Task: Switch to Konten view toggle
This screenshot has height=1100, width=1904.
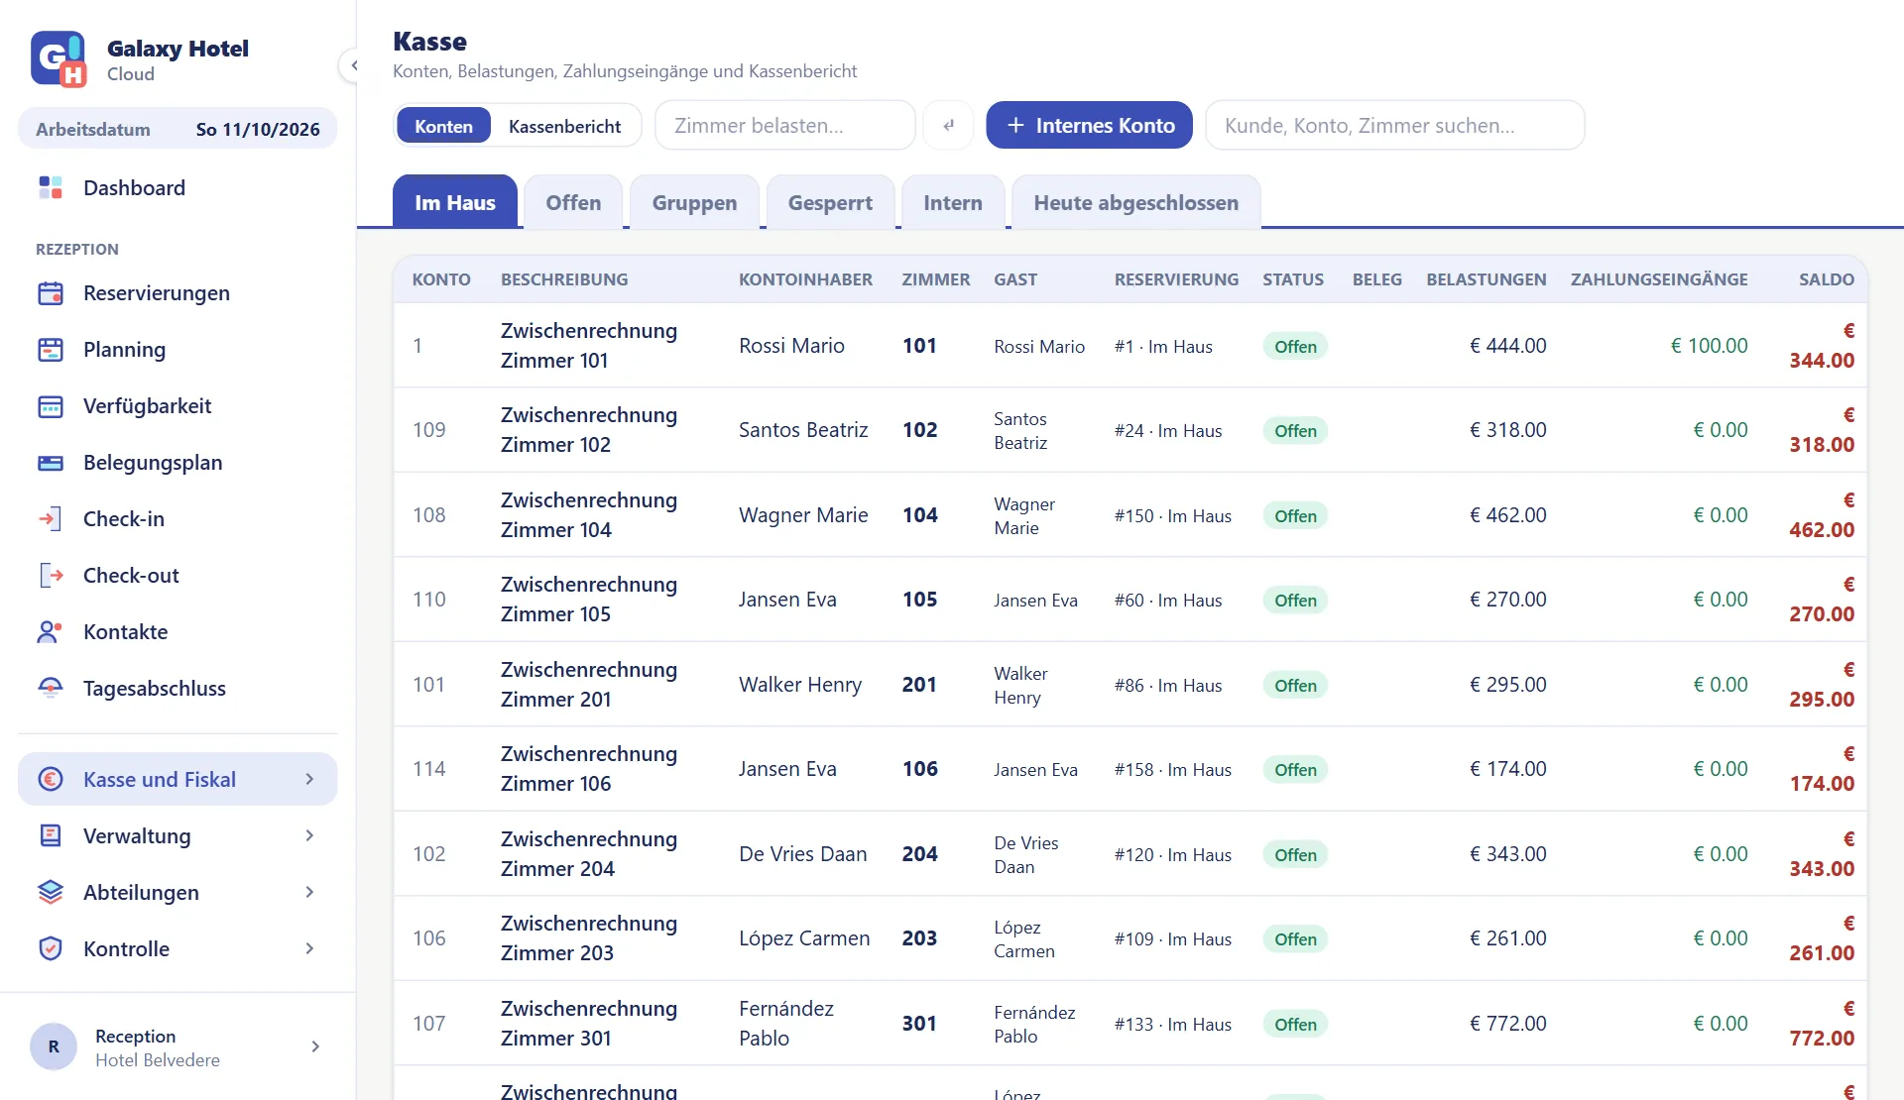Action: (x=443, y=126)
